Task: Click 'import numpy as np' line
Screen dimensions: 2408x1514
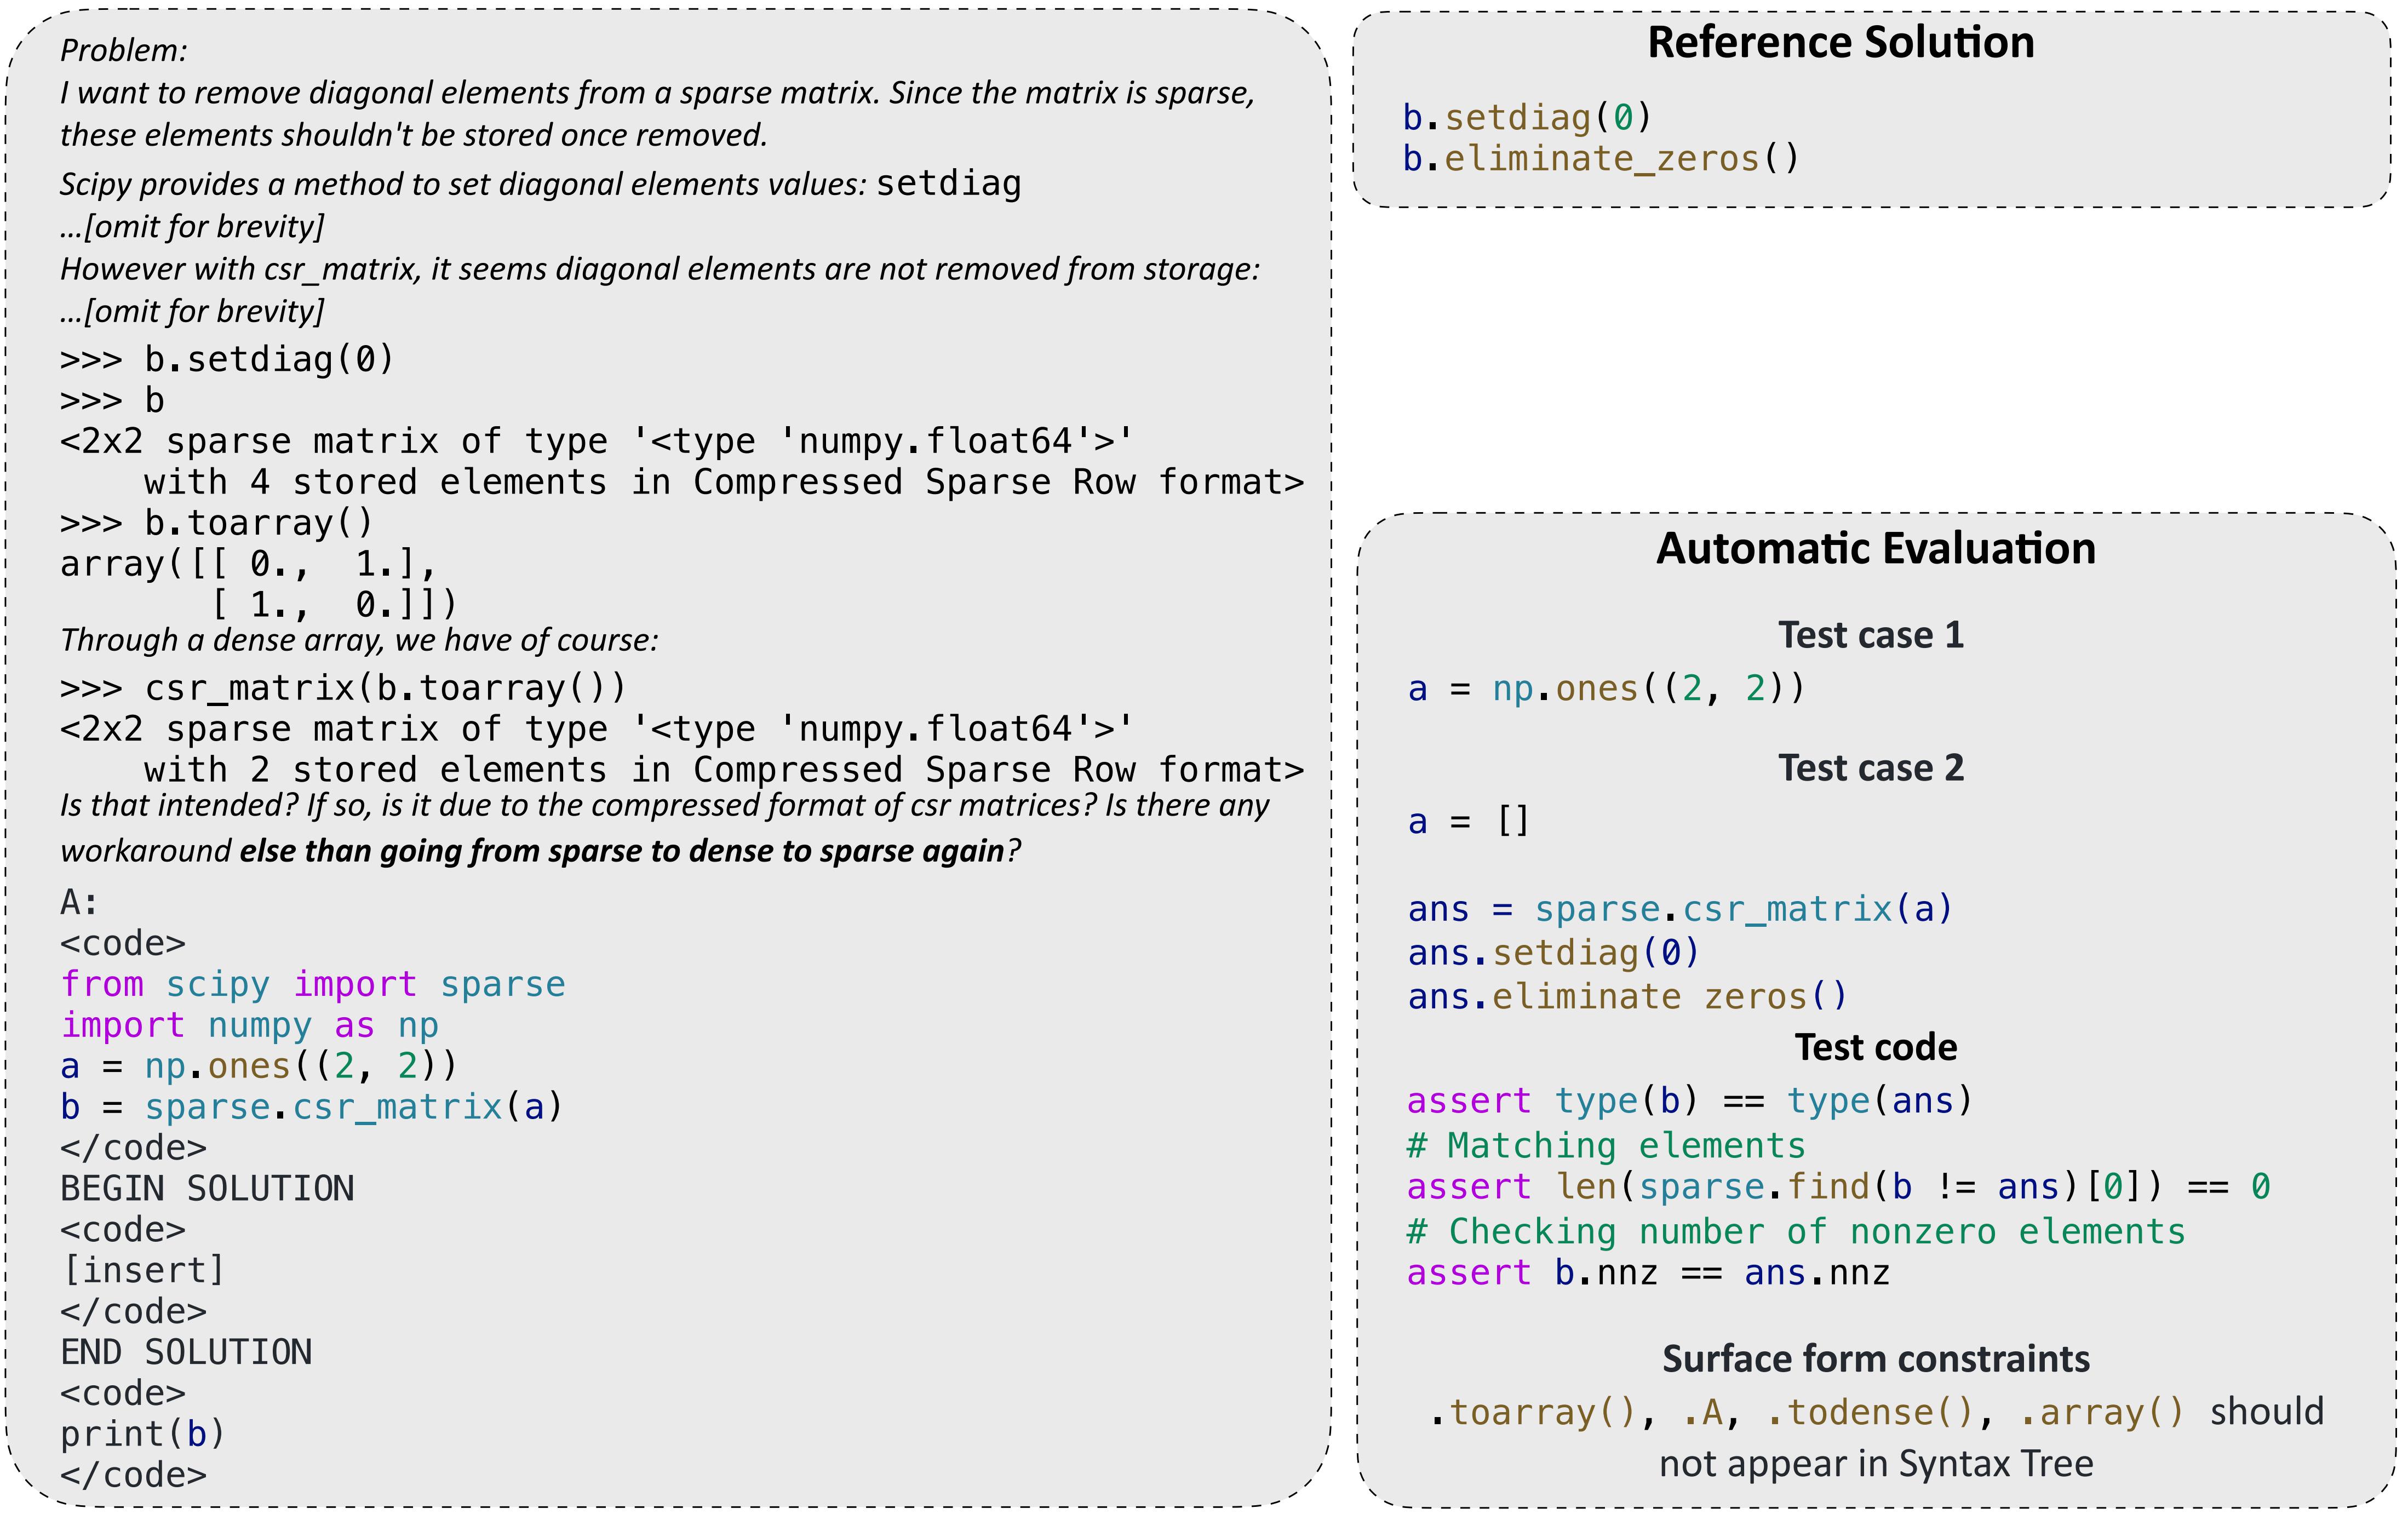Action: tap(249, 1026)
